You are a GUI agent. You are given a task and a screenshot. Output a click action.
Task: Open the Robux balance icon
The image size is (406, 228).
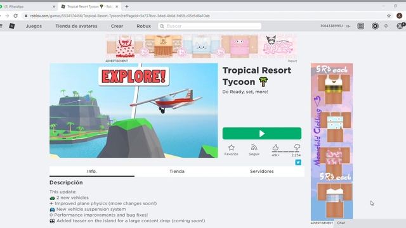pyautogui.click(x=375, y=26)
